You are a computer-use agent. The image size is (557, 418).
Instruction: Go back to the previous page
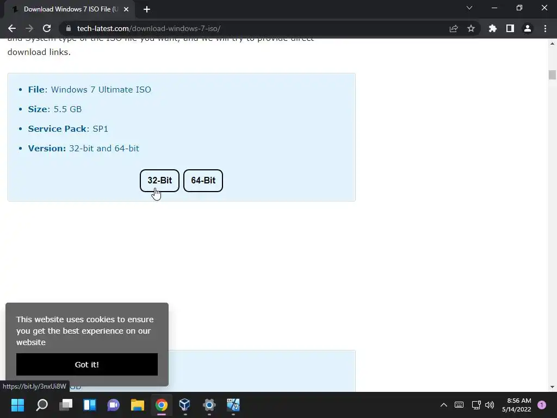12,28
